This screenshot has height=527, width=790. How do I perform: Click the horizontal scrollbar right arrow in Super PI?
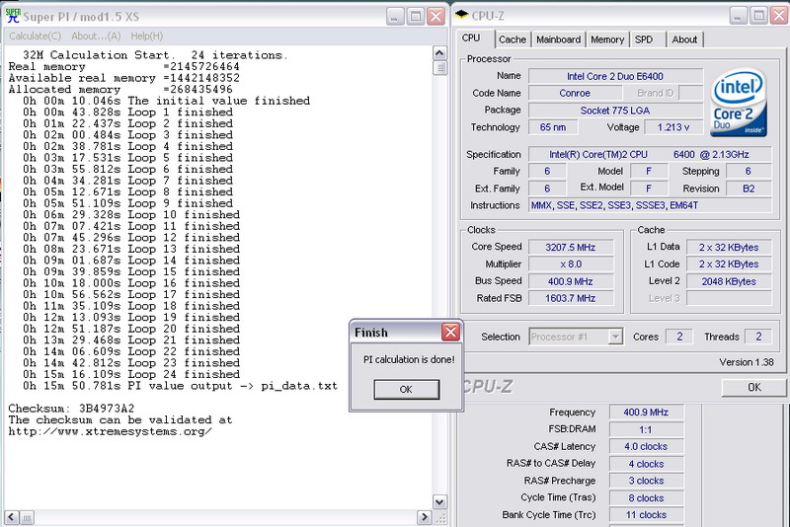425,517
